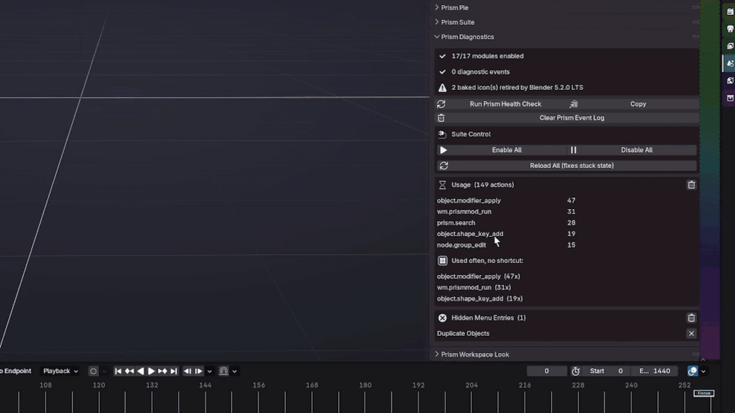The height and width of the screenshot is (413, 735).
Task: Click the wm.prismmod_run usage row with count 31
Action: coord(506,211)
